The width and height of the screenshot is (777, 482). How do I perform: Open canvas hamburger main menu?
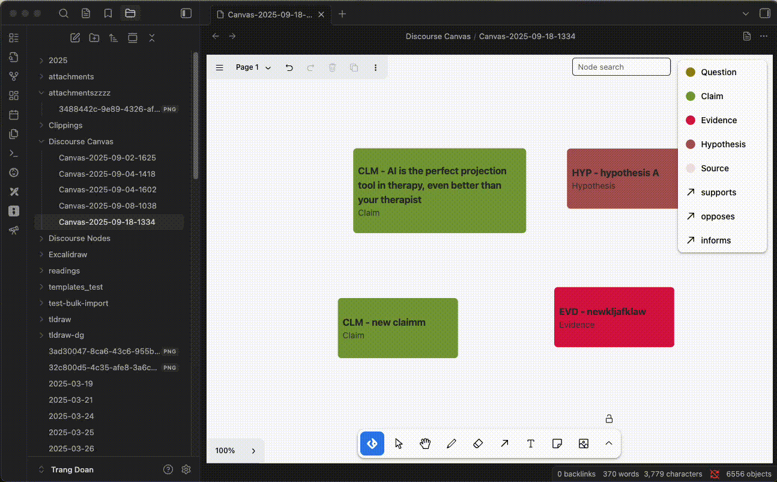tap(220, 68)
